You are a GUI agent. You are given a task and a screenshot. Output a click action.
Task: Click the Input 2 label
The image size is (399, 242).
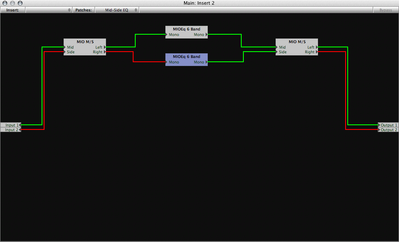tap(11, 130)
